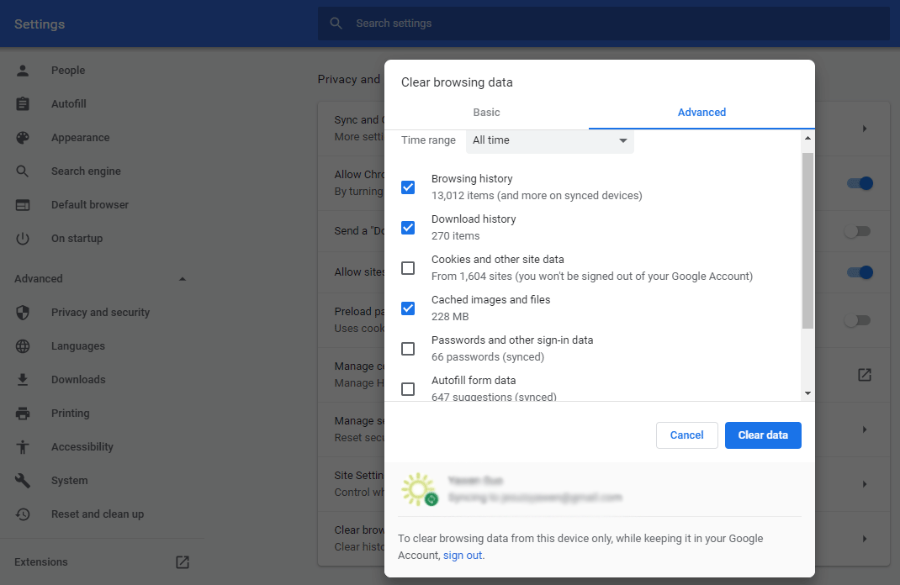Viewport: 900px width, 585px height.
Task: Collapse the Advanced sidebar section
Action: (182, 278)
